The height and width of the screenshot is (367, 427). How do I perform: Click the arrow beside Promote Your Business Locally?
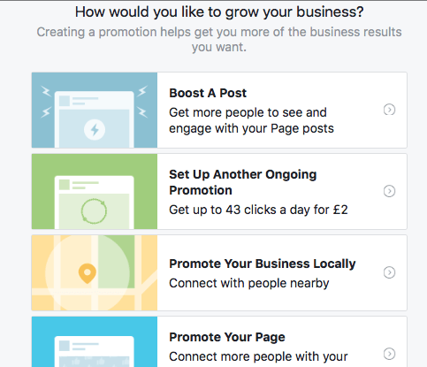click(389, 272)
